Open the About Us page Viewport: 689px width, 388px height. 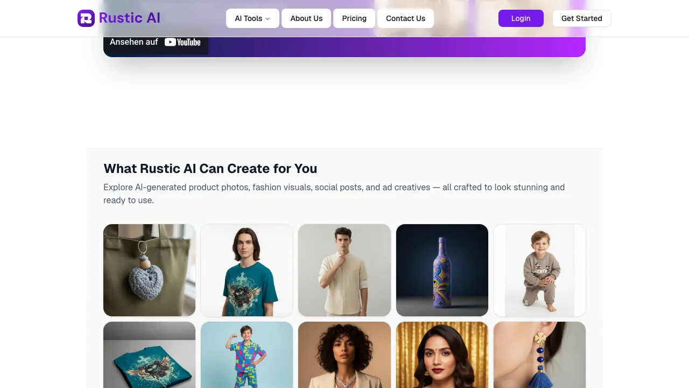pyautogui.click(x=306, y=18)
